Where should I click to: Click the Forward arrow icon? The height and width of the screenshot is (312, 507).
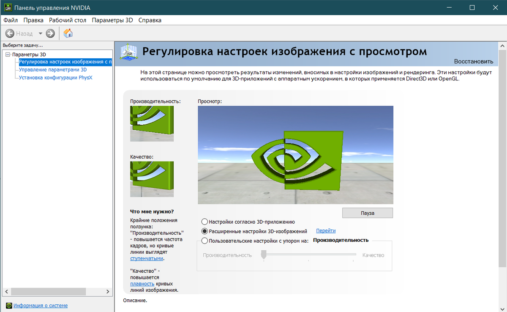[50, 33]
